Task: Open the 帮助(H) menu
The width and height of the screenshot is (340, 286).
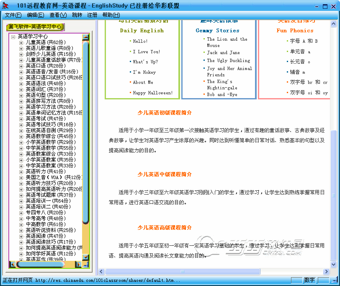Action: click(x=111, y=15)
